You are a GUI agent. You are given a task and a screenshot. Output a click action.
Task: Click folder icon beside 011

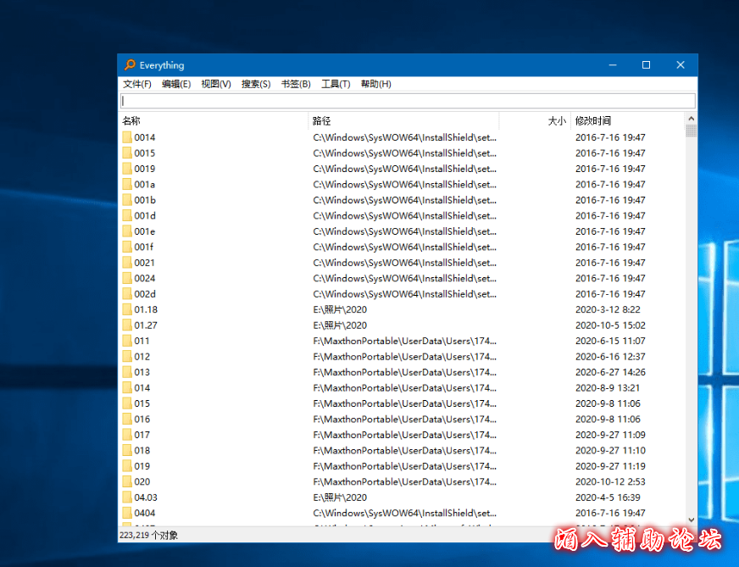[126, 341]
